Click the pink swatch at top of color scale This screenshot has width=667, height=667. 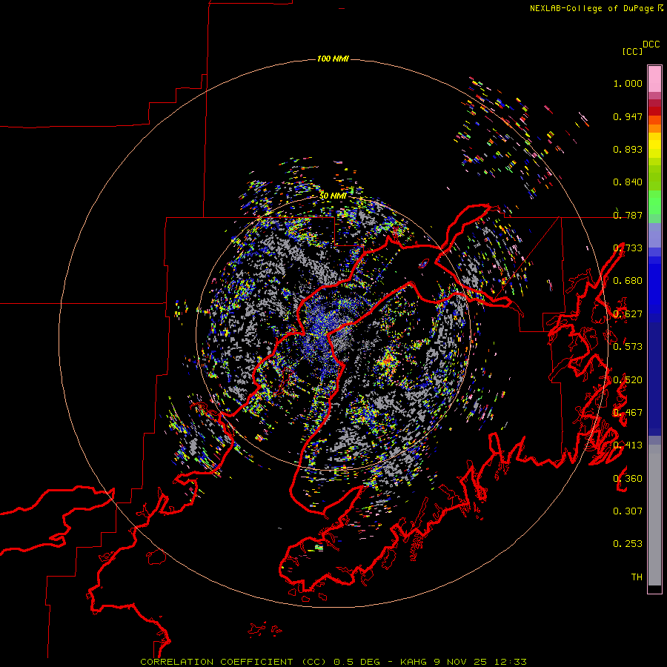tap(654, 79)
